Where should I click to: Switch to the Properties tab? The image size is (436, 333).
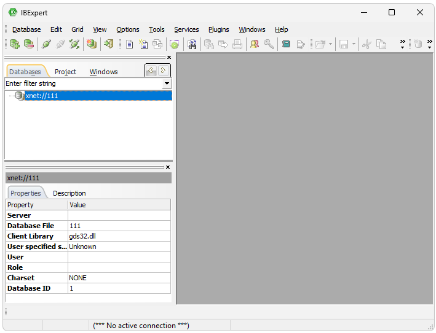coord(26,193)
